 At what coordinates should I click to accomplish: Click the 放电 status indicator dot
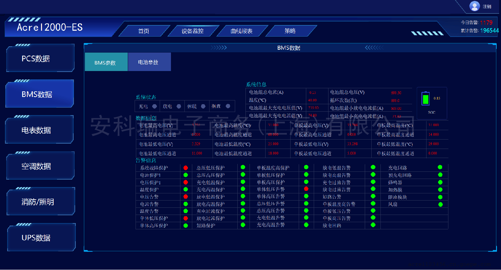point(179,106)
